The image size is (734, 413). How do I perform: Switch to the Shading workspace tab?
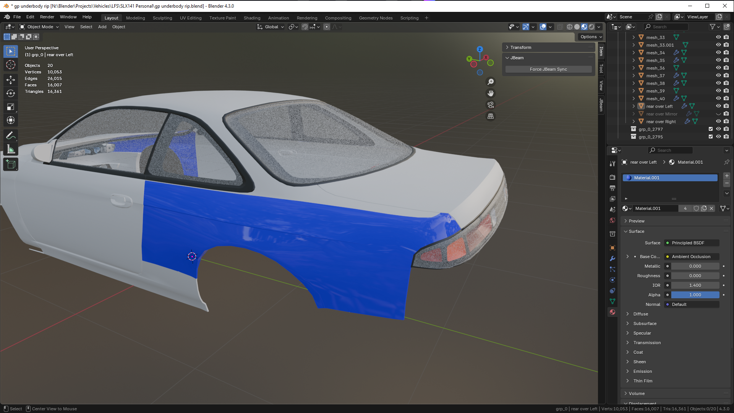(252, 18)
